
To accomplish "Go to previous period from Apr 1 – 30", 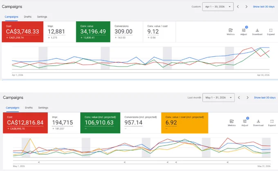I will (238, 7).
